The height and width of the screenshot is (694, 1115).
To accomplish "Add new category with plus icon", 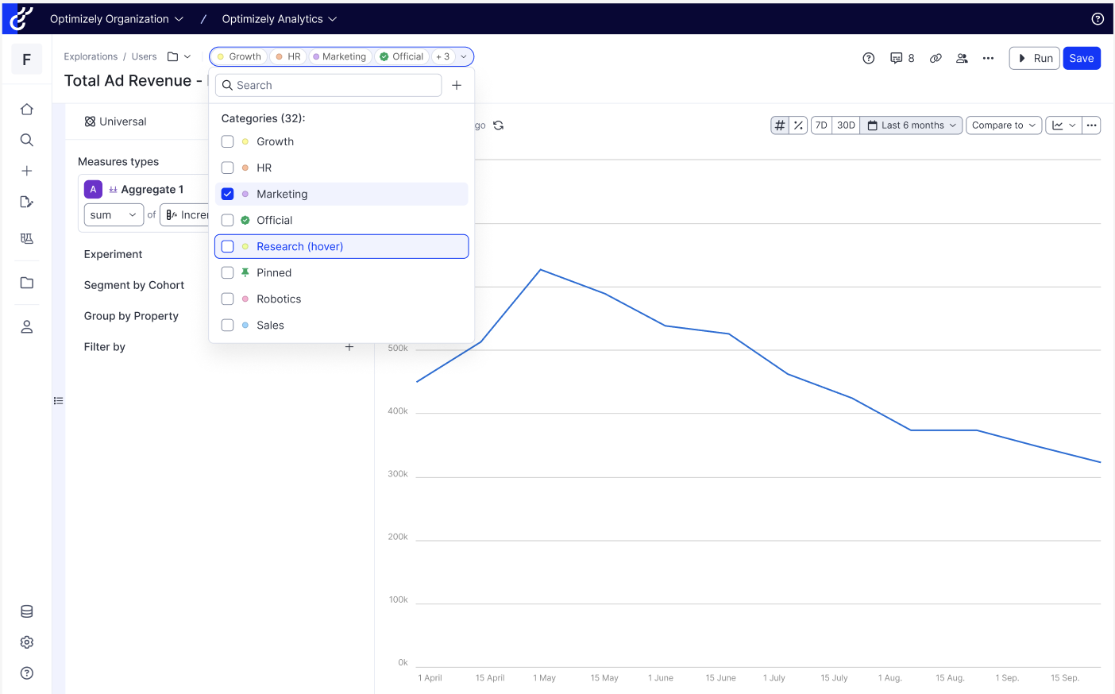I will click(457, 85).
